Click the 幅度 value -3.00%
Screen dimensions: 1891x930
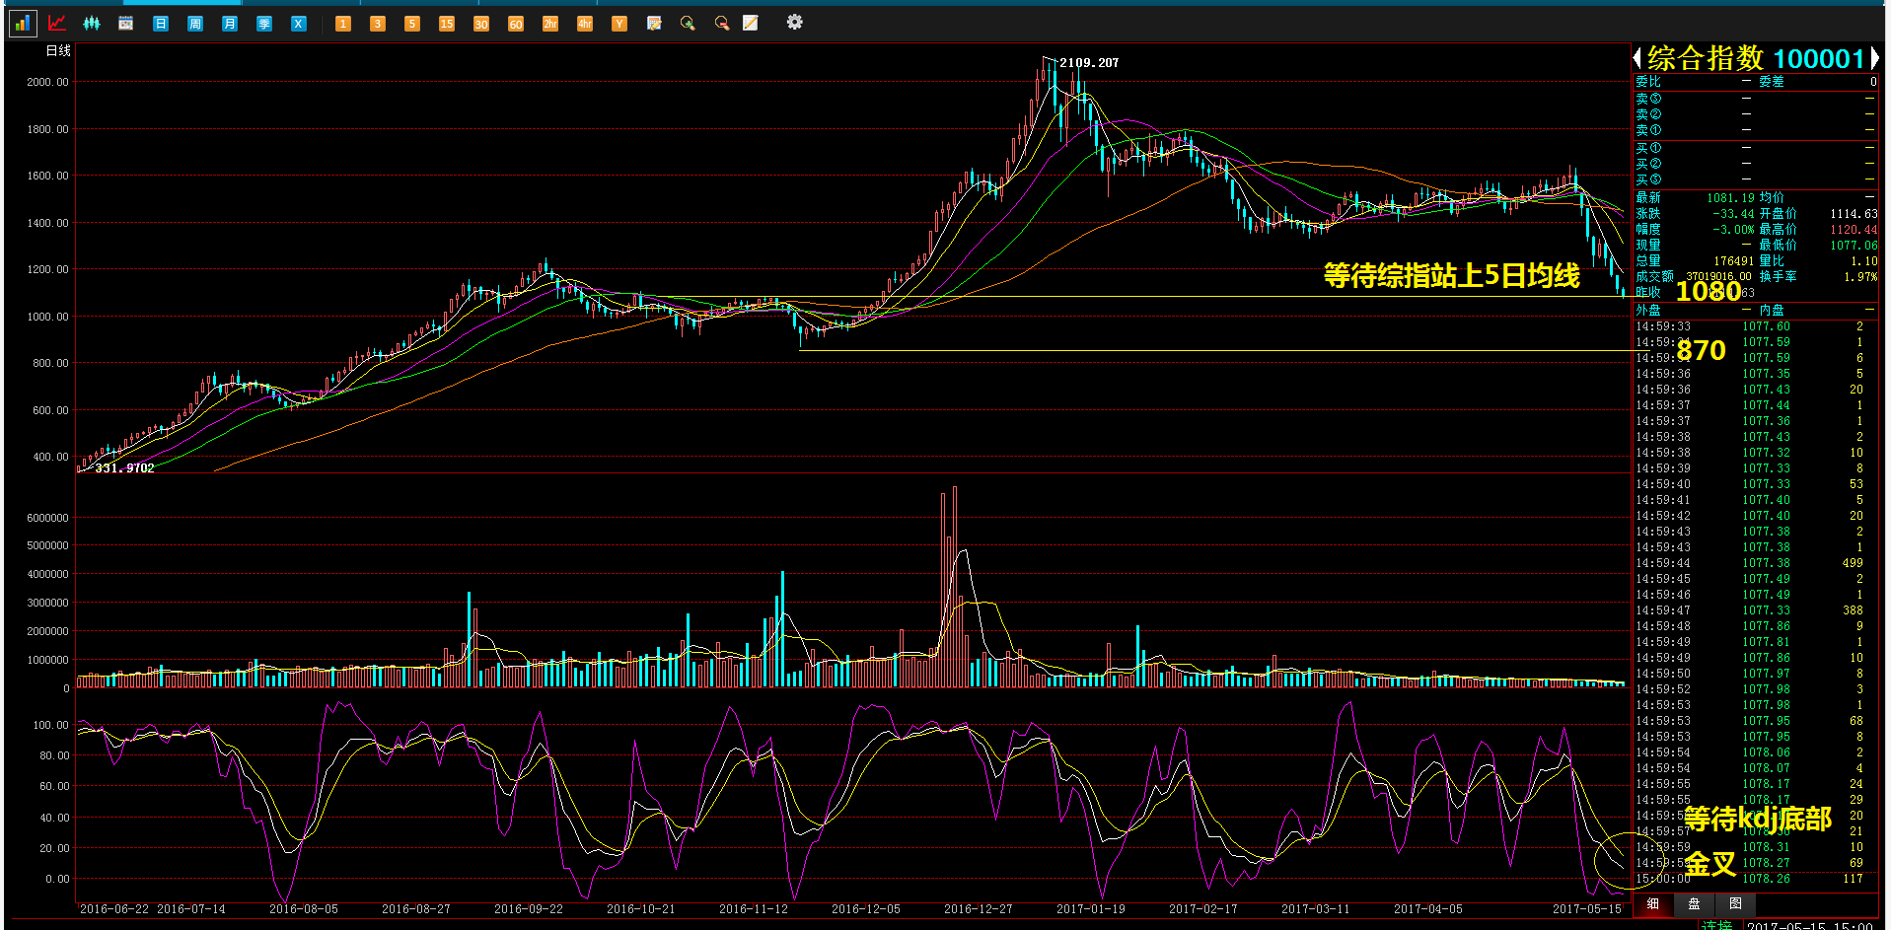(1733, 230)
